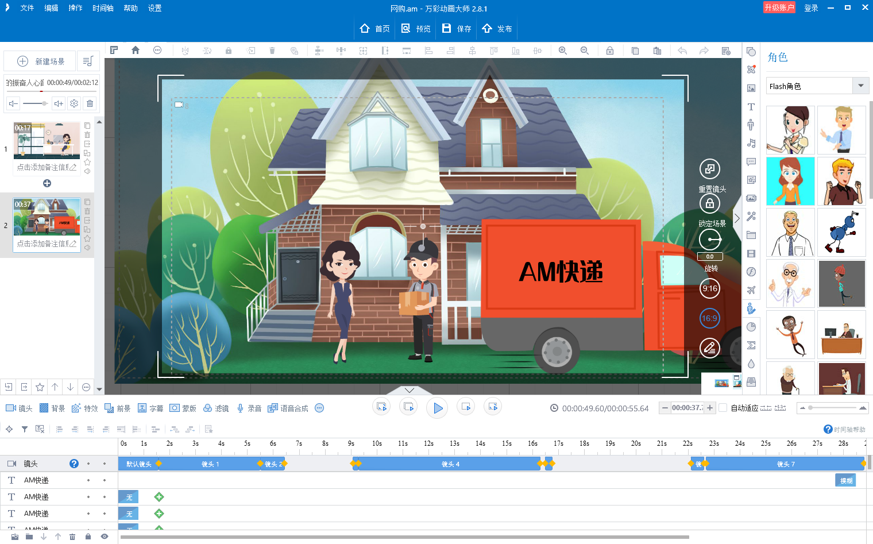Open the 文件 menu
The image size is (873, 544).
[27, 8]
